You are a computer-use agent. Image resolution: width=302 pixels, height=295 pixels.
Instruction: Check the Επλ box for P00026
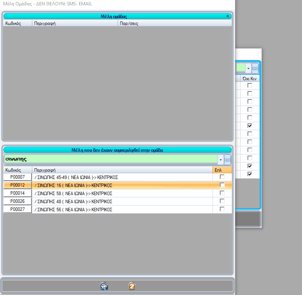coord(222,201)
